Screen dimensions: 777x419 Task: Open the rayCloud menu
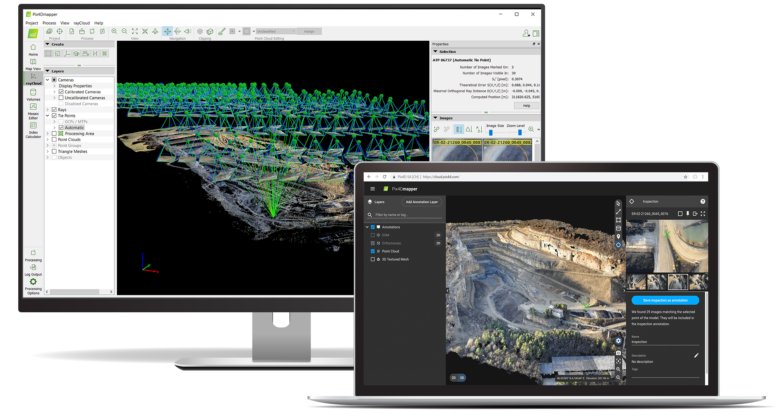point(82,23)
